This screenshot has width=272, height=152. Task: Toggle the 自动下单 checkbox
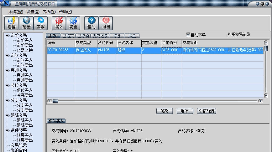tap(188, 34)
